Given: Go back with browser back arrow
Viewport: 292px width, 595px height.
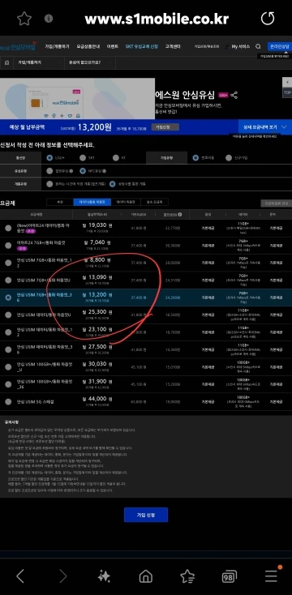Looking at the screenshot, I should (x=19, y=576).
